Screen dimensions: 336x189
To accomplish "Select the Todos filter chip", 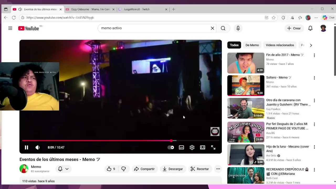I will coord(234,45).
